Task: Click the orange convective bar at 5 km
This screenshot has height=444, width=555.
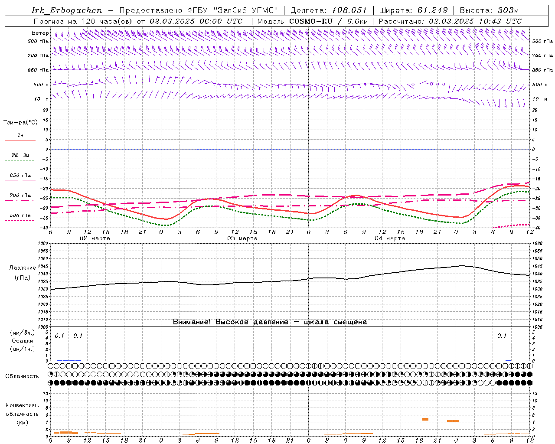Action: point(425,419)
